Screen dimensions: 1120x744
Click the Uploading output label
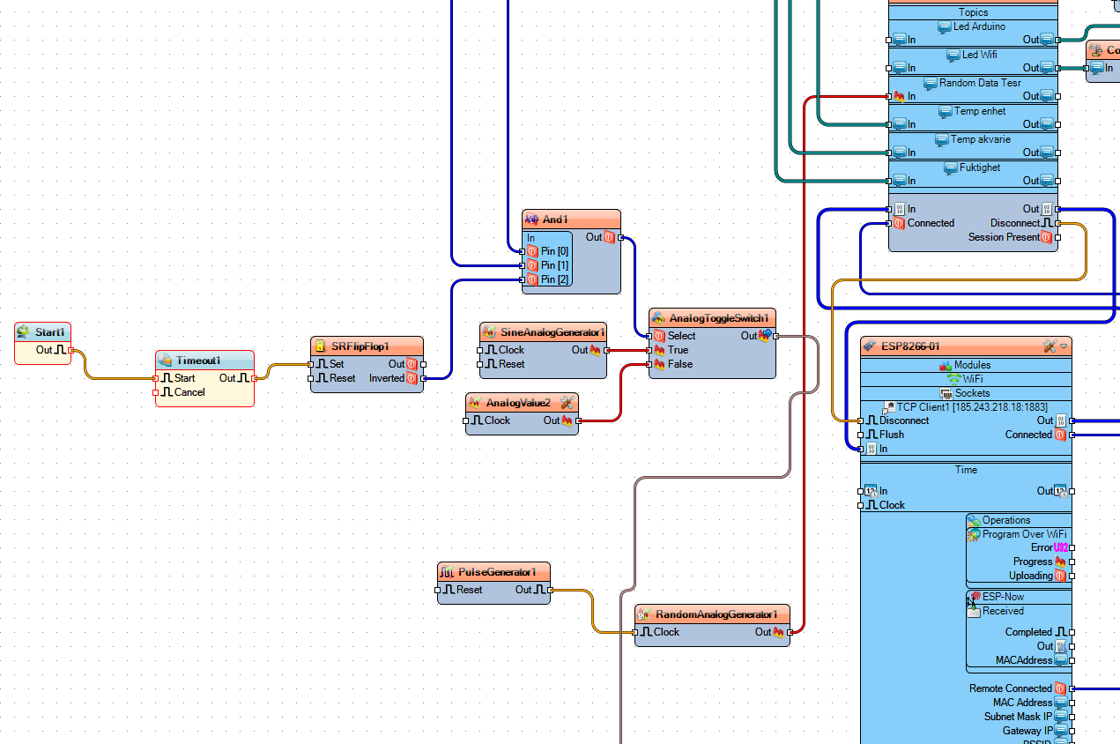pyautogui.click(x=1031, y=576)
